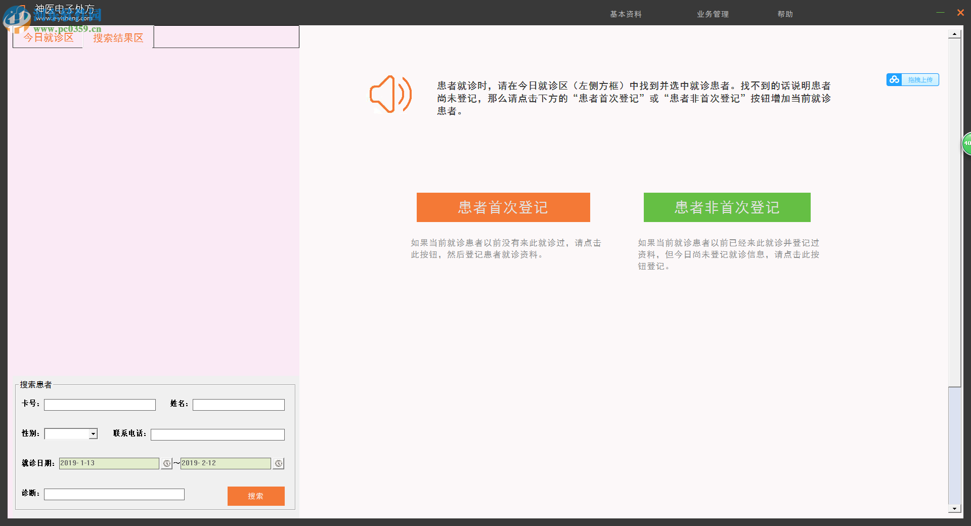This screenshot has width=971, height=526.
Task: Focus the 姓名 input field
Action: (239, 405)
